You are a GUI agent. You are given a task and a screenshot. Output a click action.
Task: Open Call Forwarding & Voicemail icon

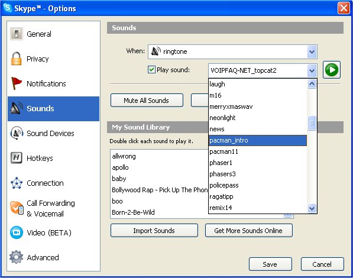point(17,208)
